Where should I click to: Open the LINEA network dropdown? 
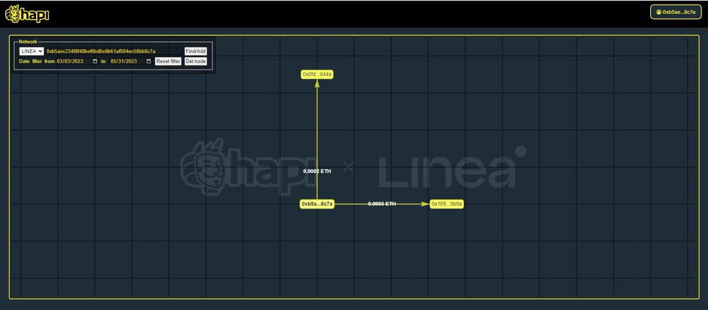(x=32, y=51)
